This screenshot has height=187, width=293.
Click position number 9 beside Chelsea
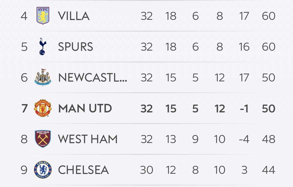[x=24, y=170]
